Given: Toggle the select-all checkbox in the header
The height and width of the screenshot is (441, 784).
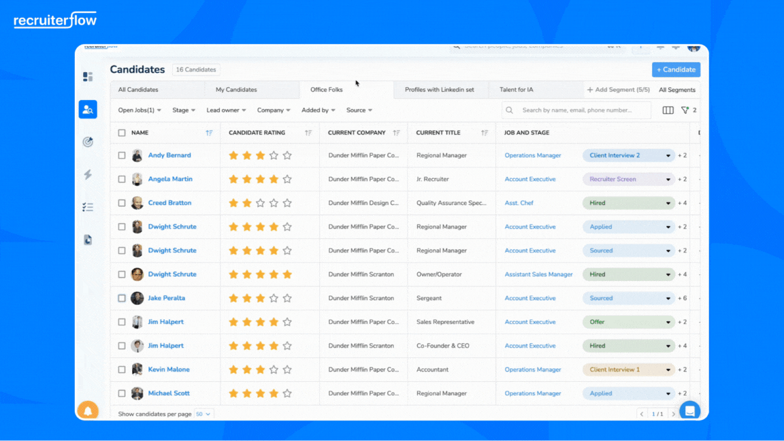Looking at the screenshot, I should pos(122,133).
